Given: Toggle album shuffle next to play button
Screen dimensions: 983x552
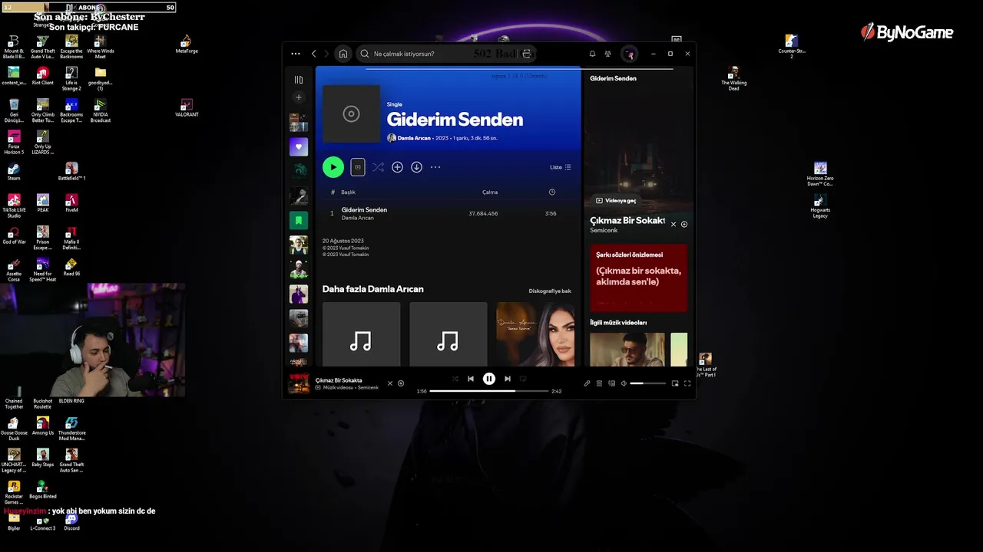Looking at the screenshot, I should (x=378, y=167).
